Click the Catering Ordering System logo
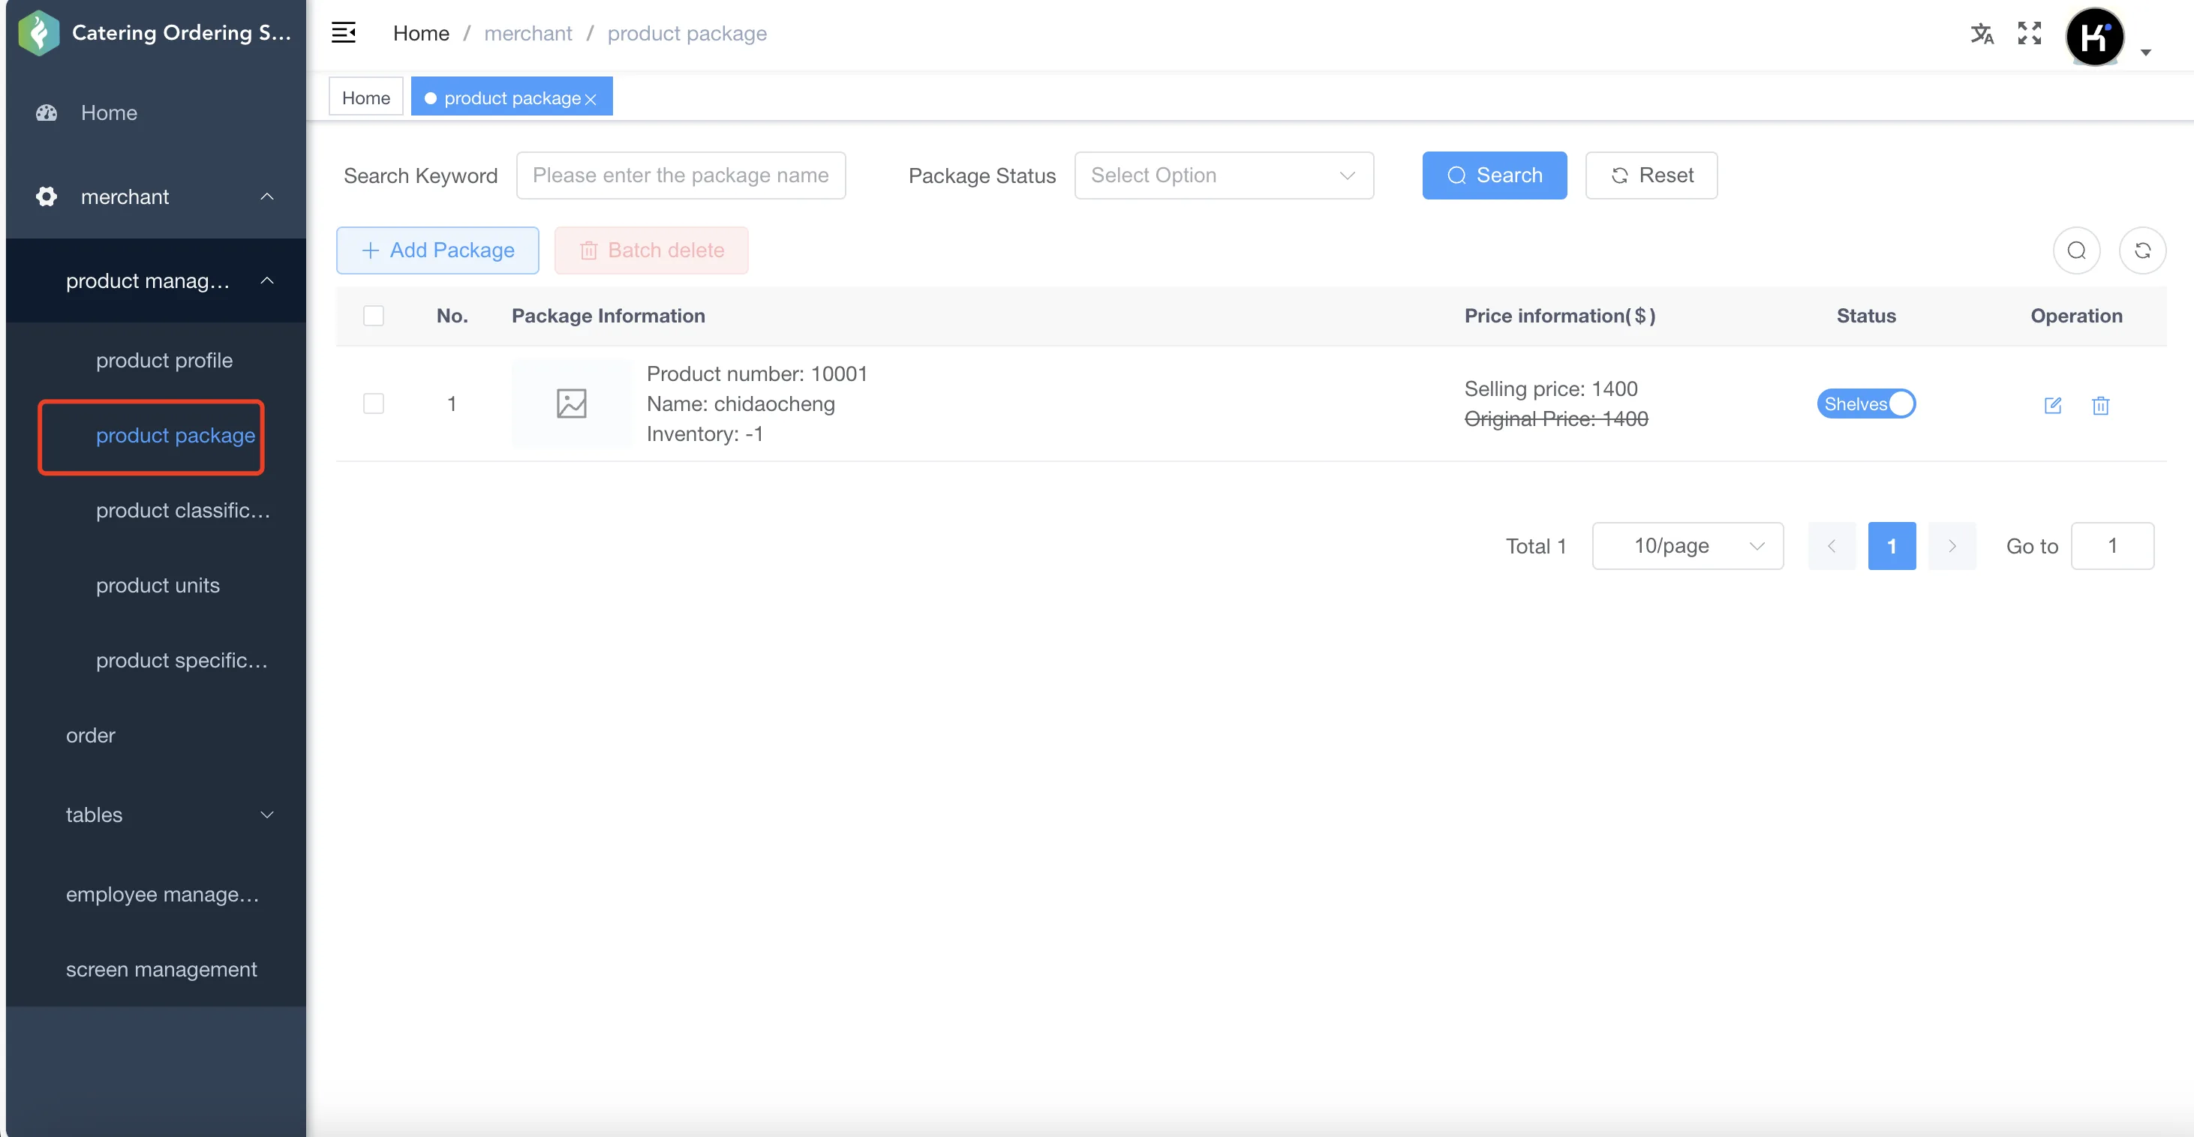The height and width of the screenshot is (1137, 2194). 38,32
